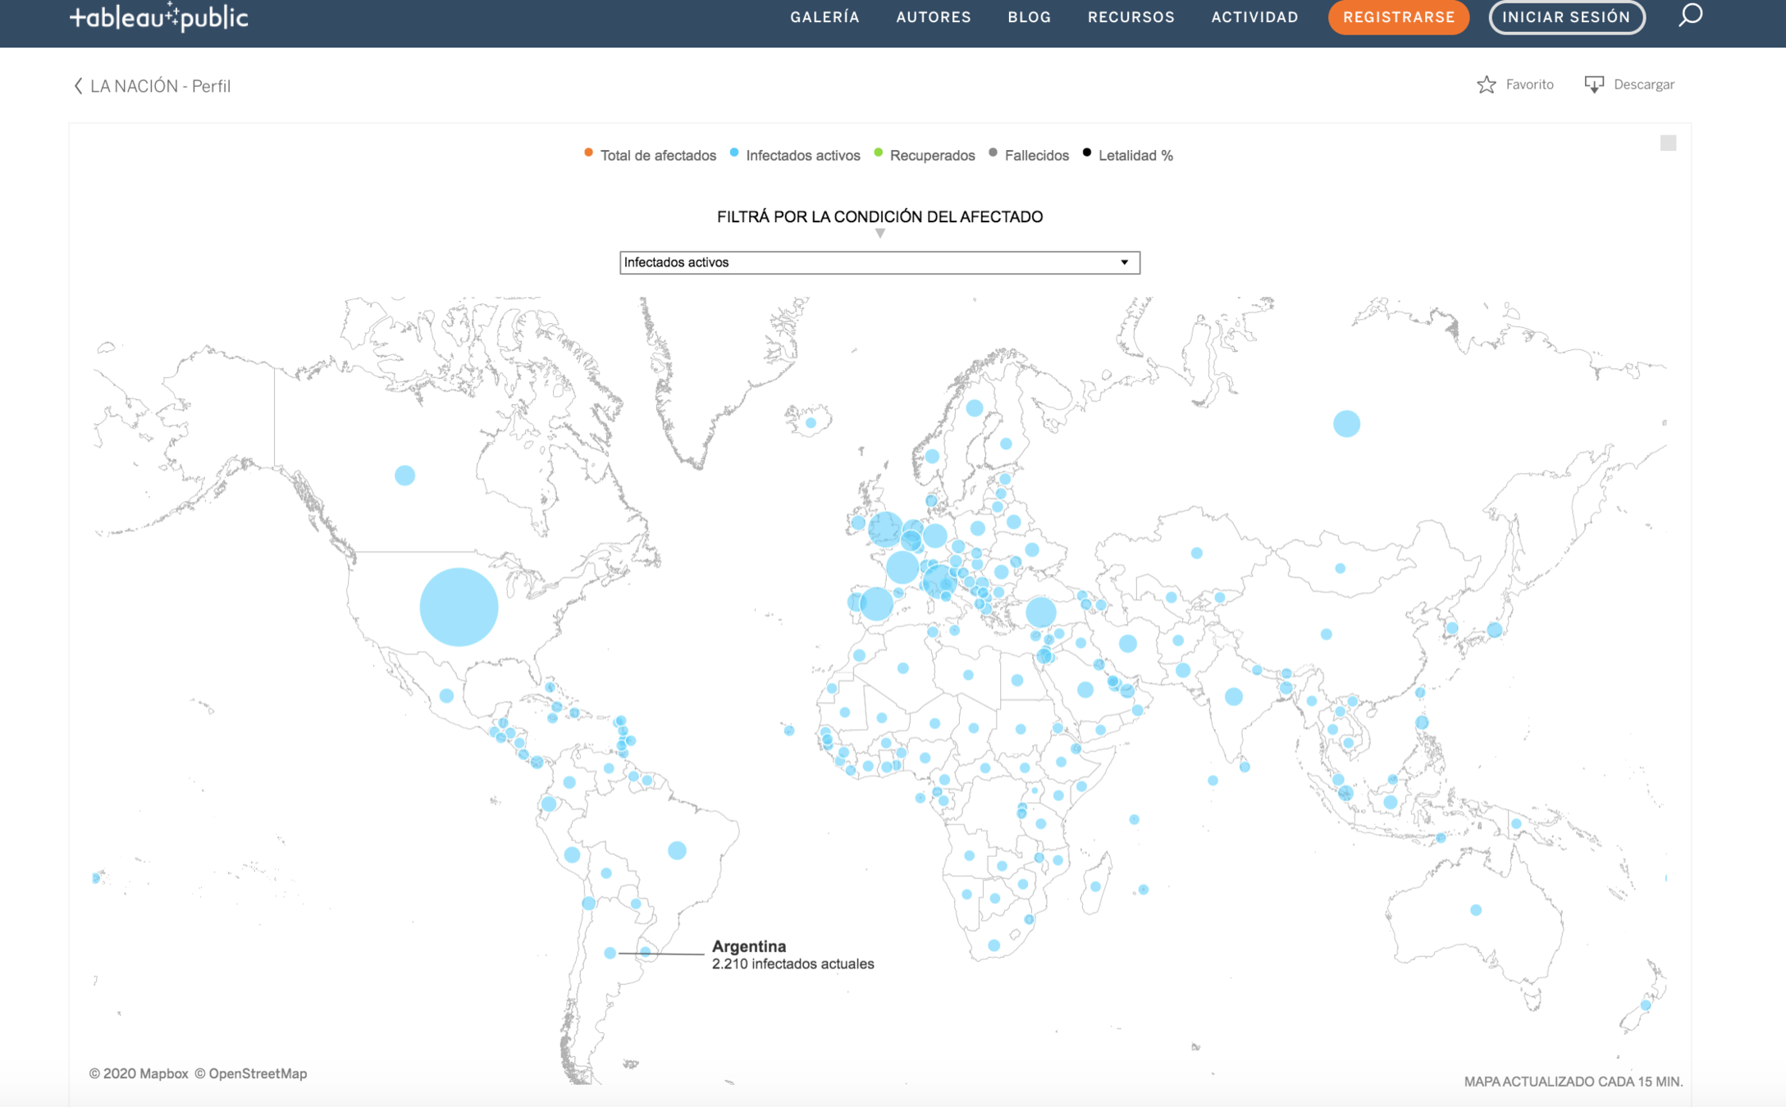Click the triangle below the filter title
Screen dimensions: 1786x1107
879,234
